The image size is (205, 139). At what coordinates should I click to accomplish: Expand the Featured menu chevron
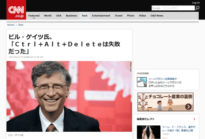coord(34,18)
